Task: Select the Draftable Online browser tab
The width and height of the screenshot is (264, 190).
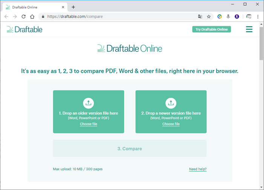Action: [x=34, y=7]
